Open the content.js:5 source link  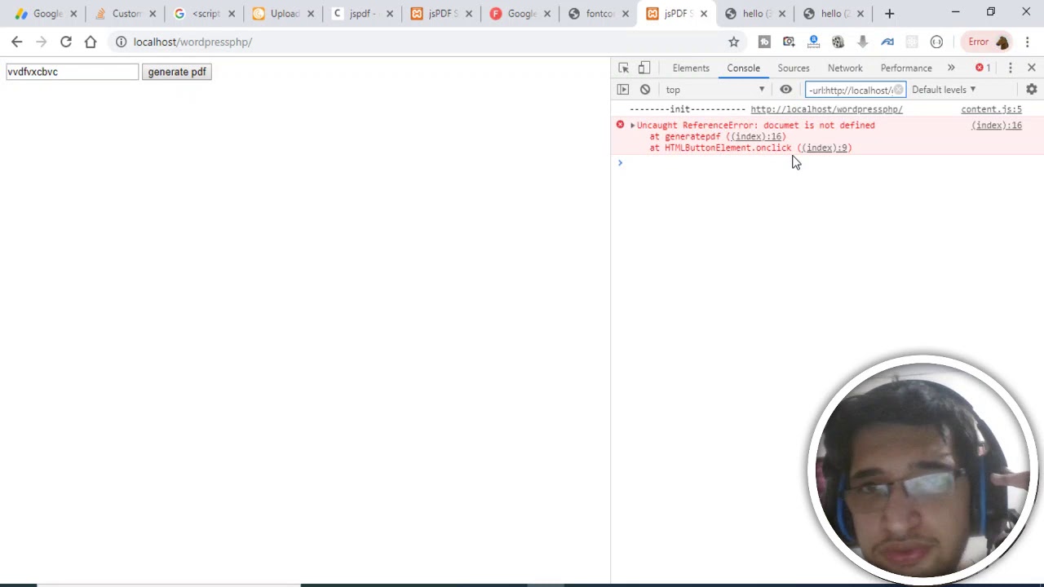coord(991,109)
